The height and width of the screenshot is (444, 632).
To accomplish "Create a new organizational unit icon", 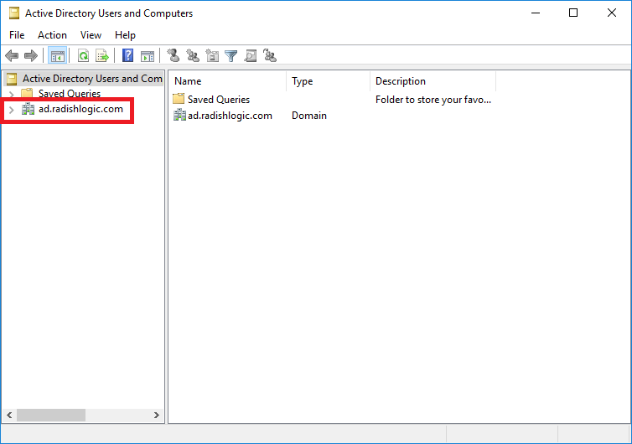I will [212, 55].
